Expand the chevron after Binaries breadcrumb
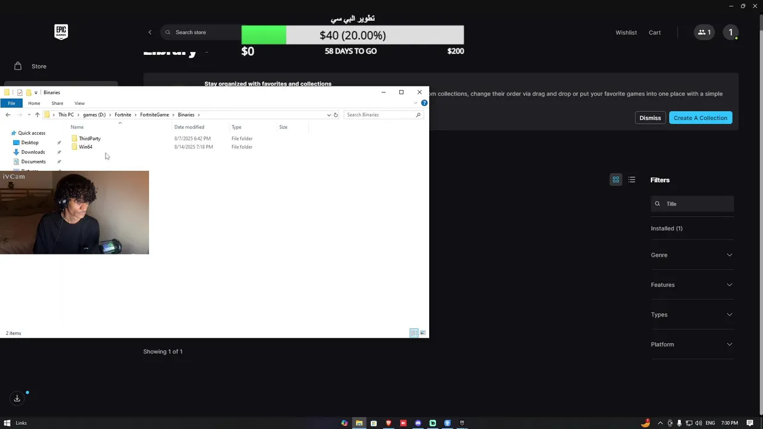Screen dimensions: 763x429 pyautogui.click(x=198, y=114)
